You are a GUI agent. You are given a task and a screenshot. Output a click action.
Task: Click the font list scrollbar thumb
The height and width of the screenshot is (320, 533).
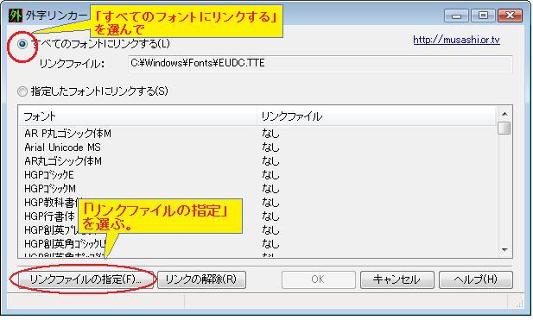(x=504, y=129)
